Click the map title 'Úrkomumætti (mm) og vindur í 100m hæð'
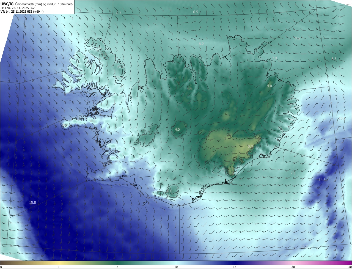This screenshot has height=269, width=352. coord(44,4)
